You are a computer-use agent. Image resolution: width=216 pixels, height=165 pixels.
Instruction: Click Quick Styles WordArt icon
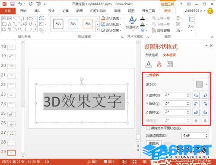click(132, 23)
